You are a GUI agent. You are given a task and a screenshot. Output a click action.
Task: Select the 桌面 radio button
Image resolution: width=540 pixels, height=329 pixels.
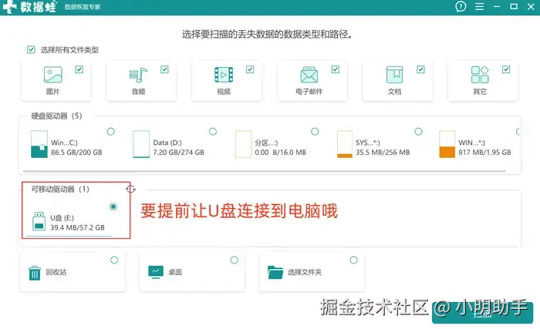(235, 260)
